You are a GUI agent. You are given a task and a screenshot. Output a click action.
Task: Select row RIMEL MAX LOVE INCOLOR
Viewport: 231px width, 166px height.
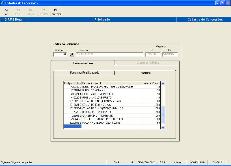pyautogui.click(x=112, y=94)
